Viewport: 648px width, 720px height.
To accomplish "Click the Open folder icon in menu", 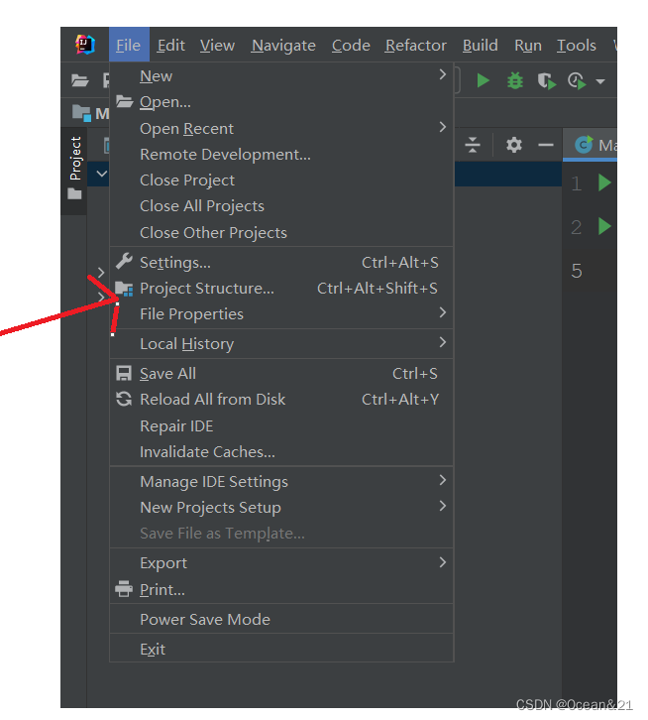I will [x=124, y=101].
